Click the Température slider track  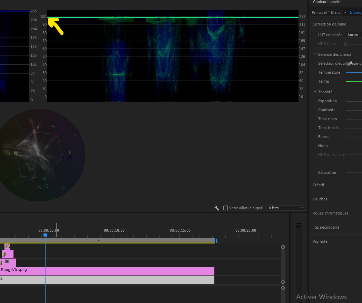(354, 73)
